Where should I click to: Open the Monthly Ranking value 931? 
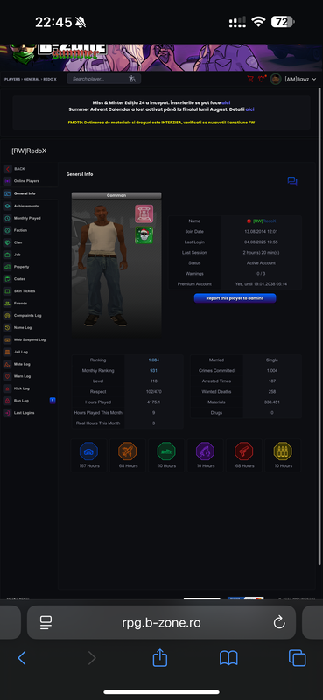tap(154, 370)
